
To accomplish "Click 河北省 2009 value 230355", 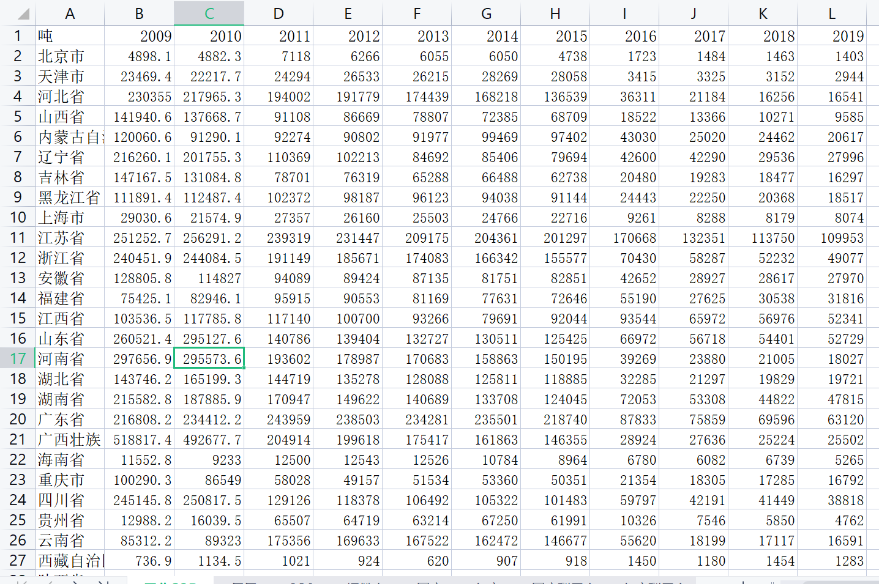I will pyautogui.click(x=140, y=97).
